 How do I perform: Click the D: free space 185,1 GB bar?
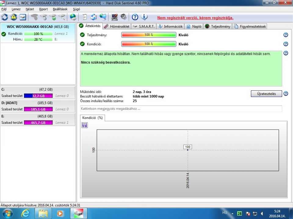38,109
